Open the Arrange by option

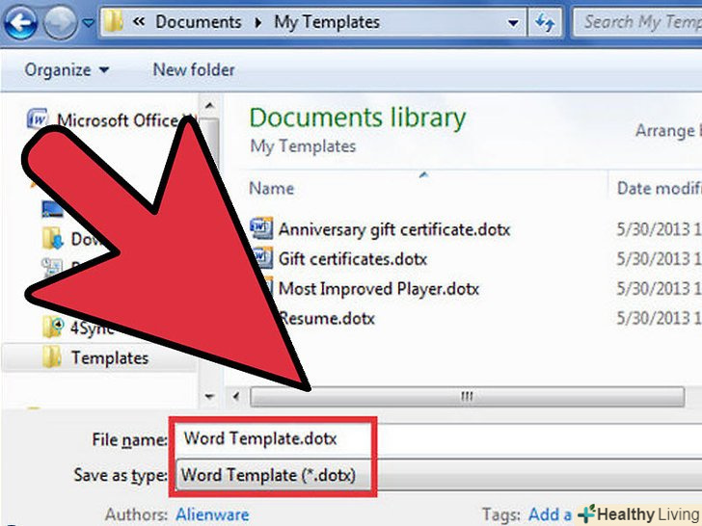coord(667,131)
